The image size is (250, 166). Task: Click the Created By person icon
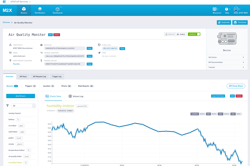10,45
